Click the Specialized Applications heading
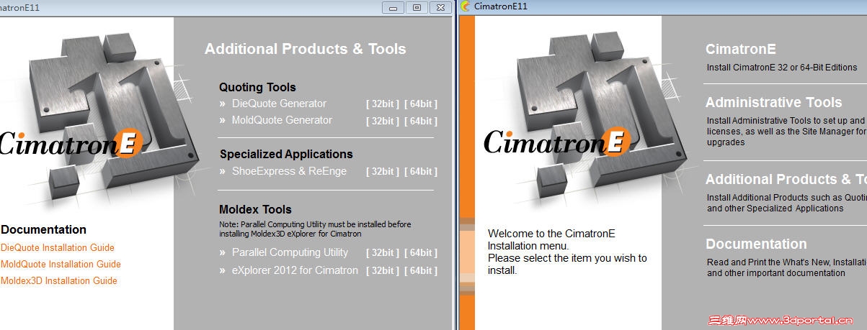The height and width of the screenshot is (330, 867). pos(286,154)
